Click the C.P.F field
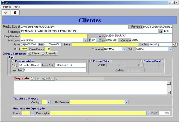The image size is (179, 122). point(116,65)
